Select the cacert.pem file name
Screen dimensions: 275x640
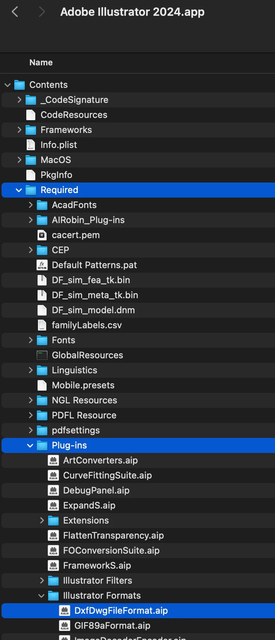tap(76, 235)
